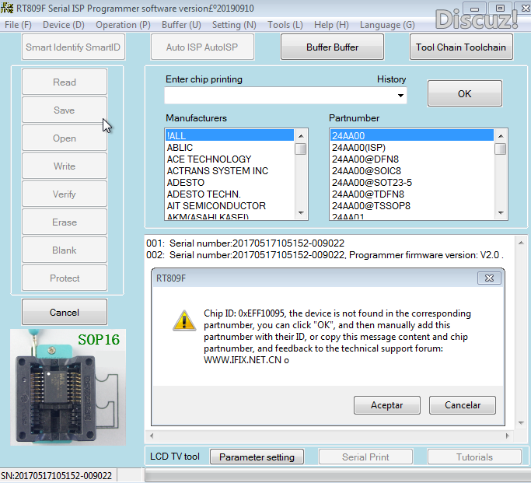Viewport: 531px width, 483px height.
Task: Select partnumber 24AA00@DFN8
Action: point(412,159)
